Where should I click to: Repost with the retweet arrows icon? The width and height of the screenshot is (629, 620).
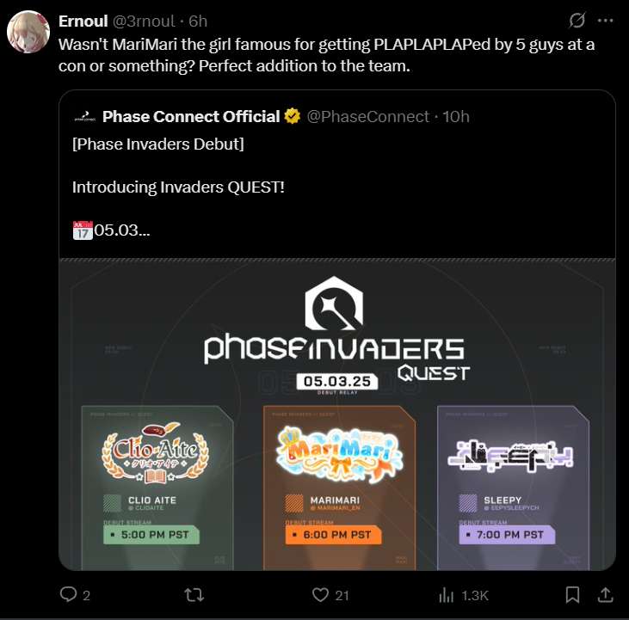click(194, 595)
